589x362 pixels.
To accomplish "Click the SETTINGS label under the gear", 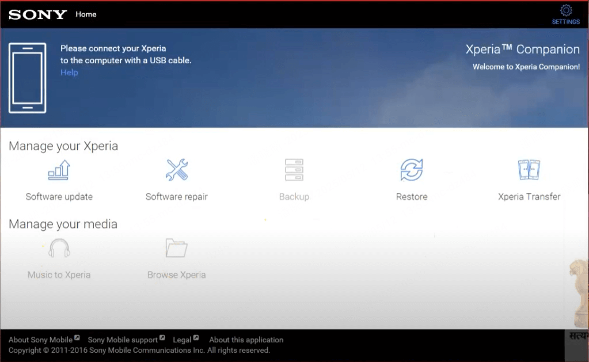I will click(566, 22).
